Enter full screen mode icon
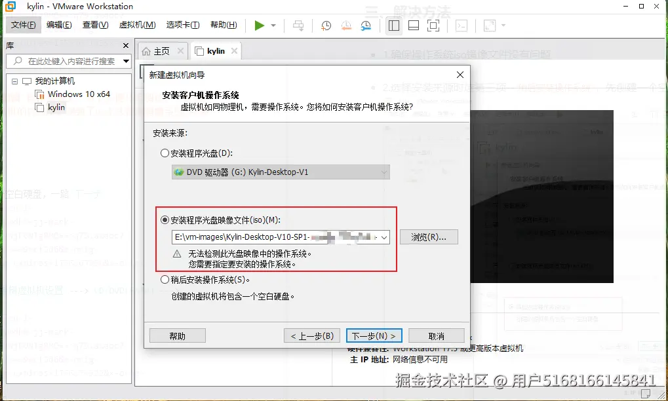This screenshot has height=401, width=668. pos(433,26)
